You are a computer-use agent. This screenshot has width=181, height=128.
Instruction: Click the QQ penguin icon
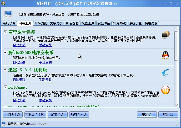(x=165, y=55)
